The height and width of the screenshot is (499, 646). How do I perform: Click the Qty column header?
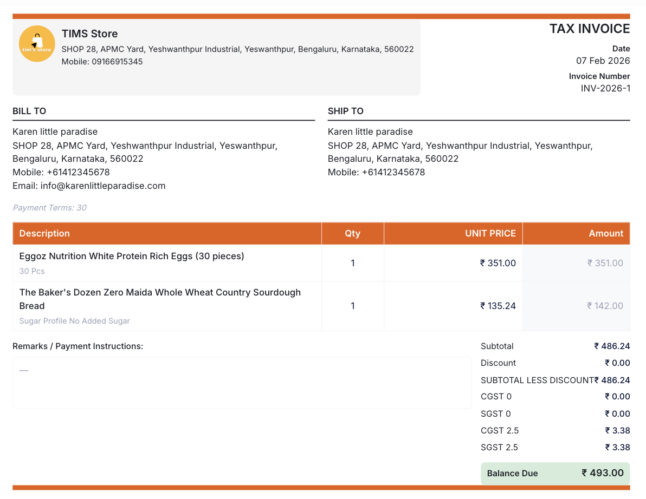[352, 233]
